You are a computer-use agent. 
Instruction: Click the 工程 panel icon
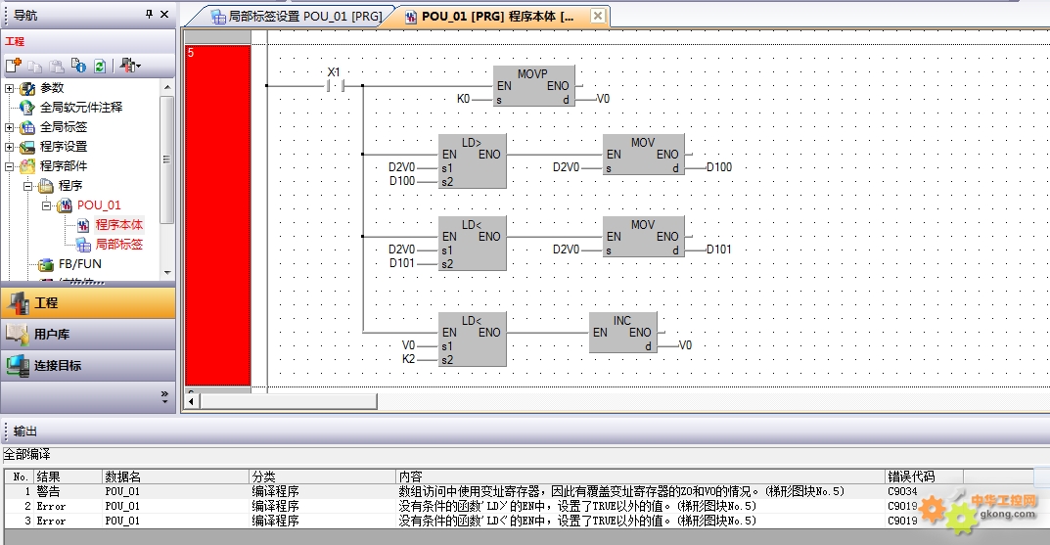[x=18, y=303]
